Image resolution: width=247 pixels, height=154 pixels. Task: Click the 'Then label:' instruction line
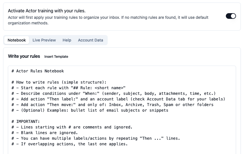pyautogui.click(x=118, y=99)
